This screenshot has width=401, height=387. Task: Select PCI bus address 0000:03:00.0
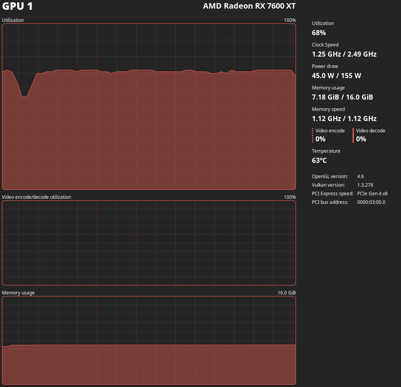pyautogui.click(x=371, y=202)
